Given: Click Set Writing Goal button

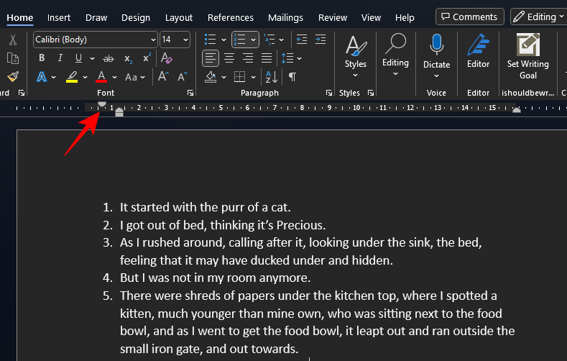Looking at the screenshot, I should coord(528,56).
